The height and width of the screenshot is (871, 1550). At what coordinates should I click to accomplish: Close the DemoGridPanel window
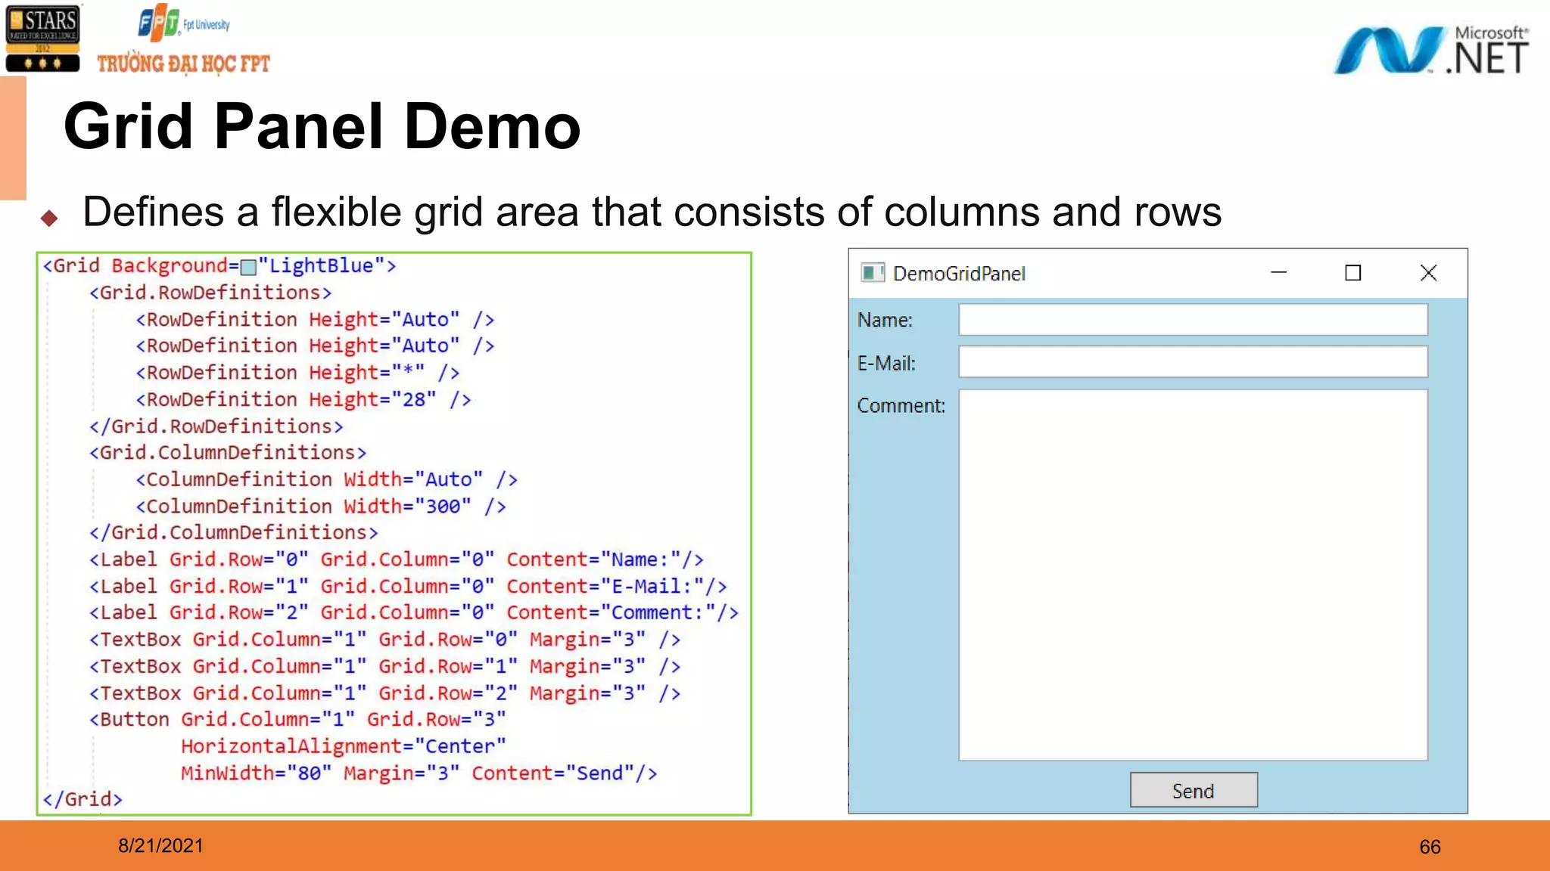[1428, 273]
